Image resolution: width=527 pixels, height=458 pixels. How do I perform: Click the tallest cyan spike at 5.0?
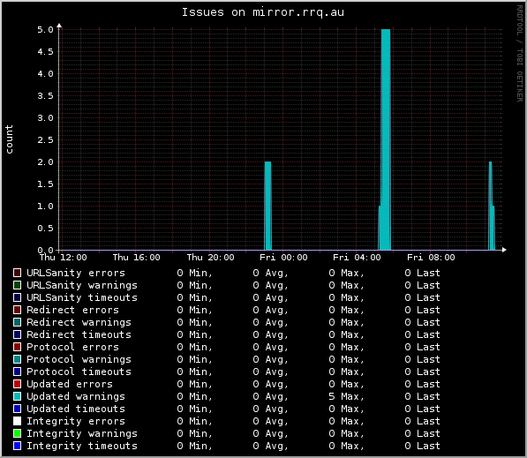click(x=386, y=139)
